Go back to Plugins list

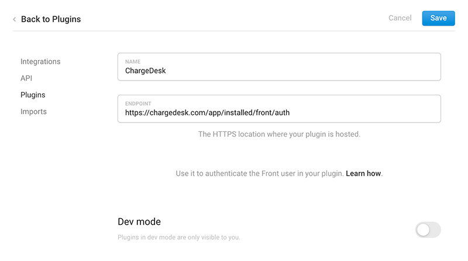tap(50, 19)
